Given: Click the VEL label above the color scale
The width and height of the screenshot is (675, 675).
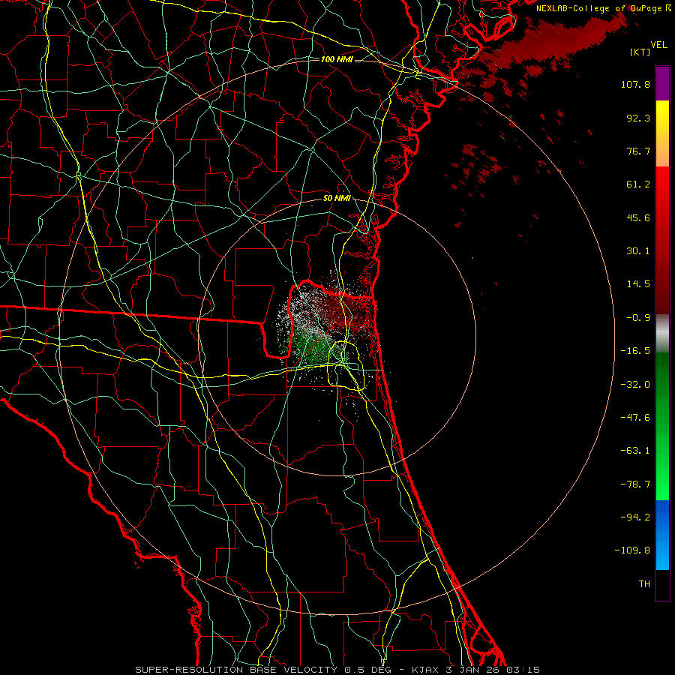Looking at the screenshot, I should point(658,45).
